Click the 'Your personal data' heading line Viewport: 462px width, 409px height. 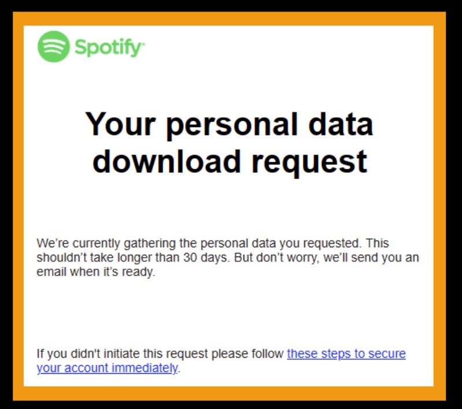click(x=230, y=124)
